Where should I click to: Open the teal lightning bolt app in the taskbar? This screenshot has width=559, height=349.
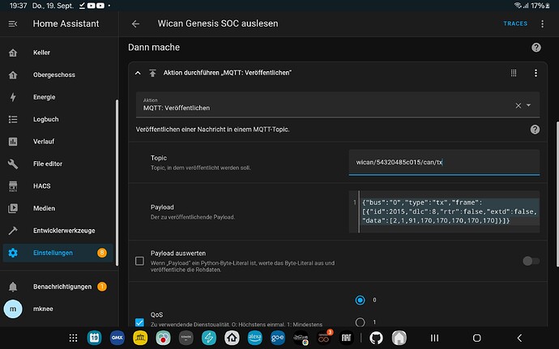(x=209, y=338)
